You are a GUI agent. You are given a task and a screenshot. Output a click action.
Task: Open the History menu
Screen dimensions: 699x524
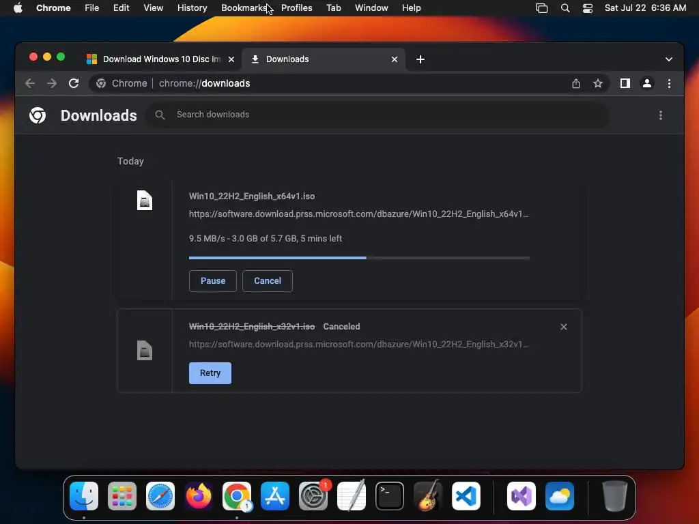tap(192, 8)
